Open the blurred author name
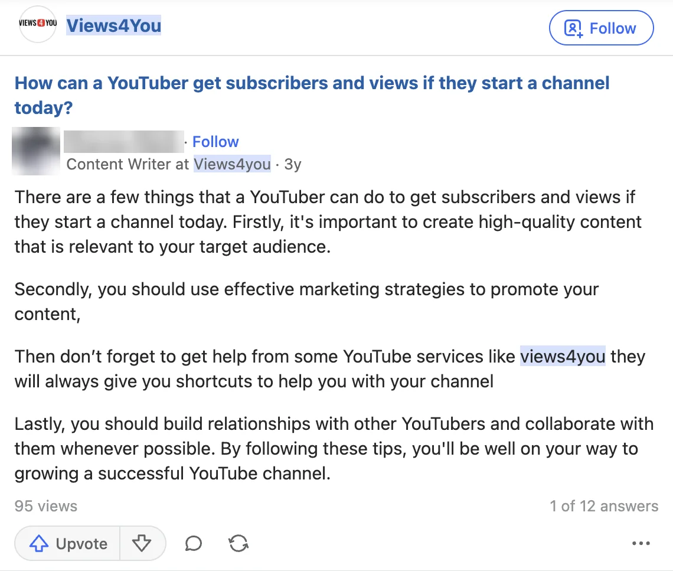 pos(123,142)
